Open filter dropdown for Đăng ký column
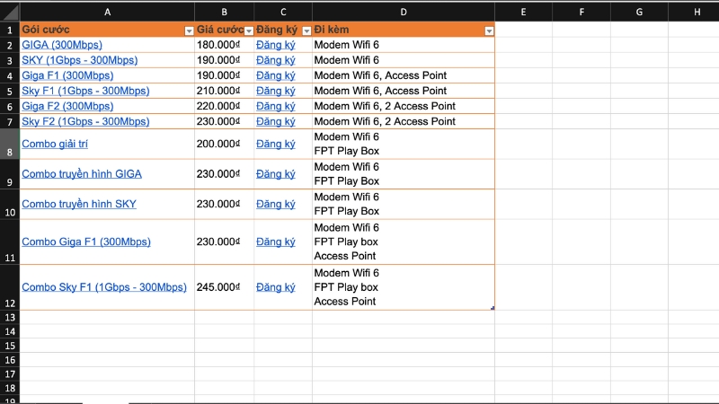This screenshot has width=719, height=404. (x=306, y=31)
